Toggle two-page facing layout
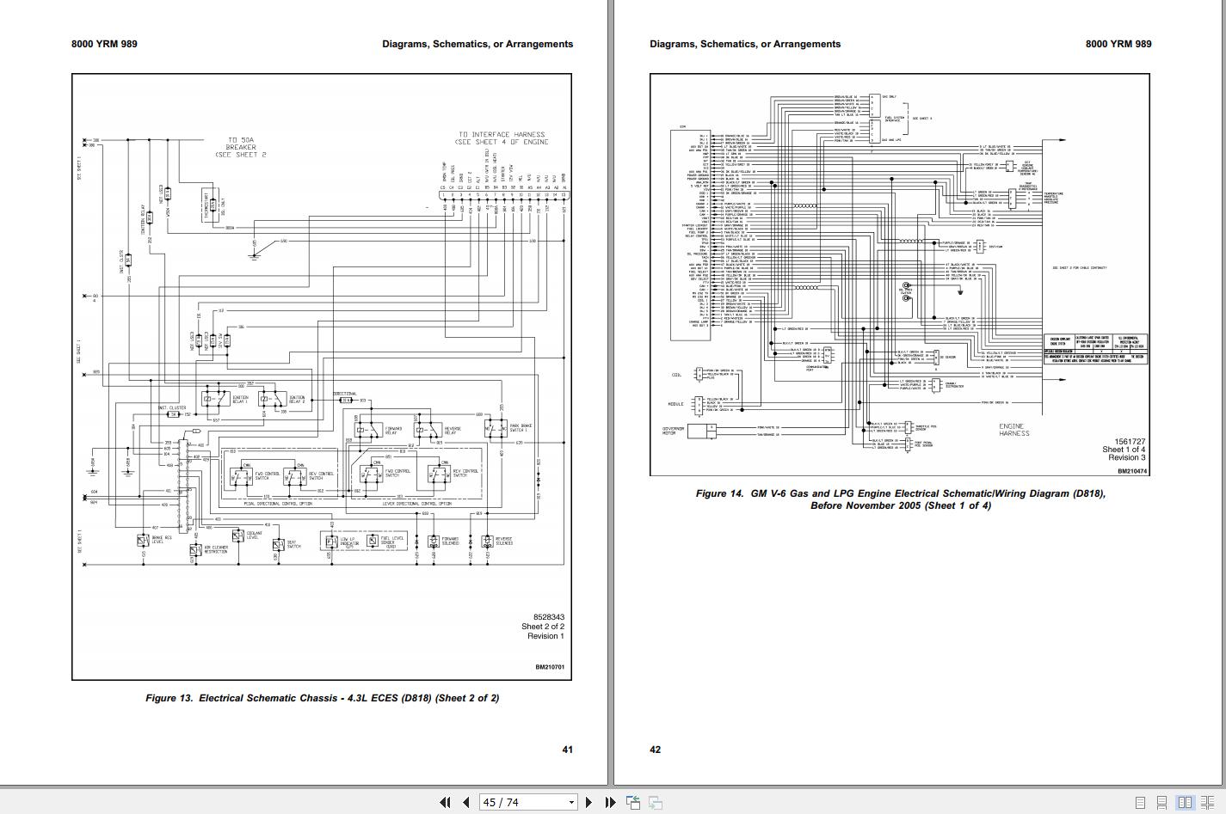Screen dimensions: 1226x814 click(x=1185, y=802)
